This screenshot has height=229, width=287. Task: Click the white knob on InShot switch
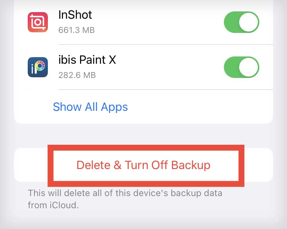click(249, 22)
